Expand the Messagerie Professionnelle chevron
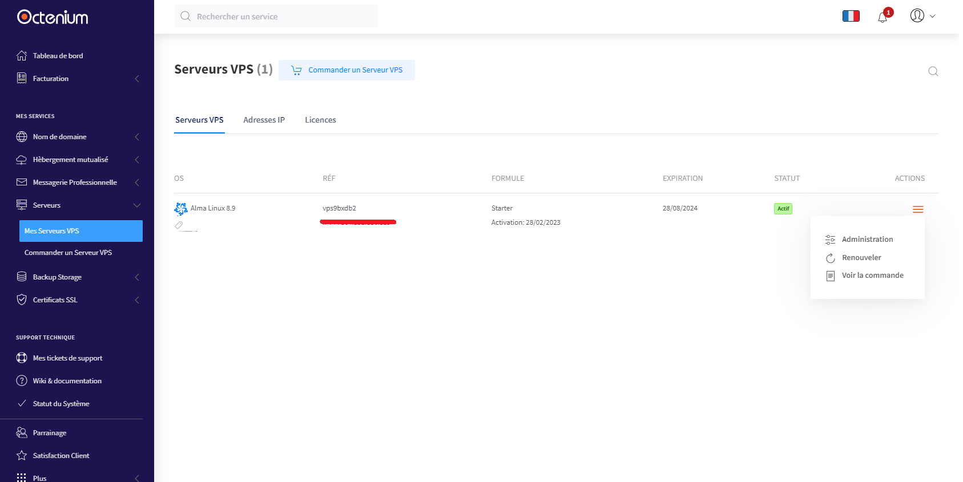Viewport: 963px width, 482px height. pos(137,183)
